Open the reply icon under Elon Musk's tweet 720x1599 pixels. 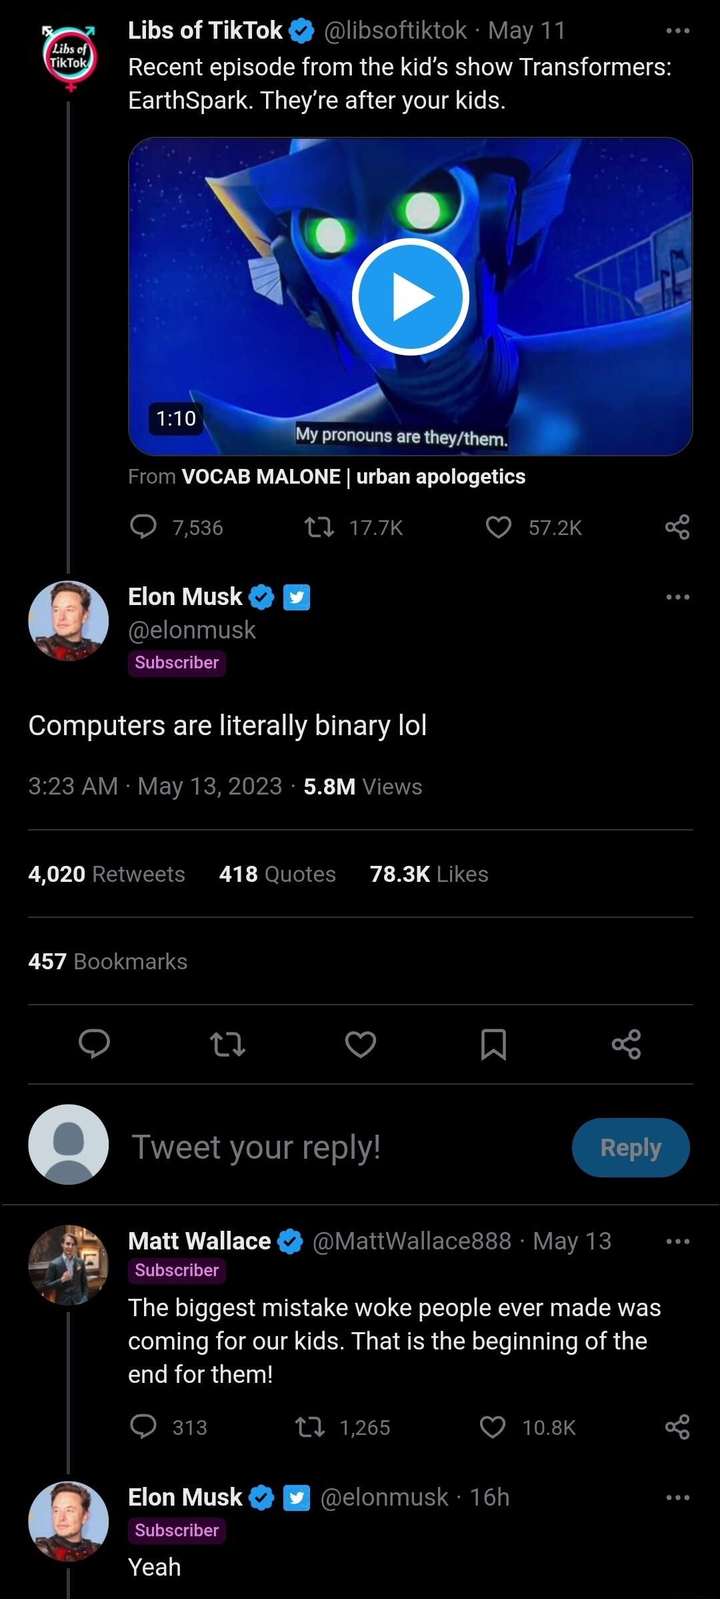point(95,1045)
